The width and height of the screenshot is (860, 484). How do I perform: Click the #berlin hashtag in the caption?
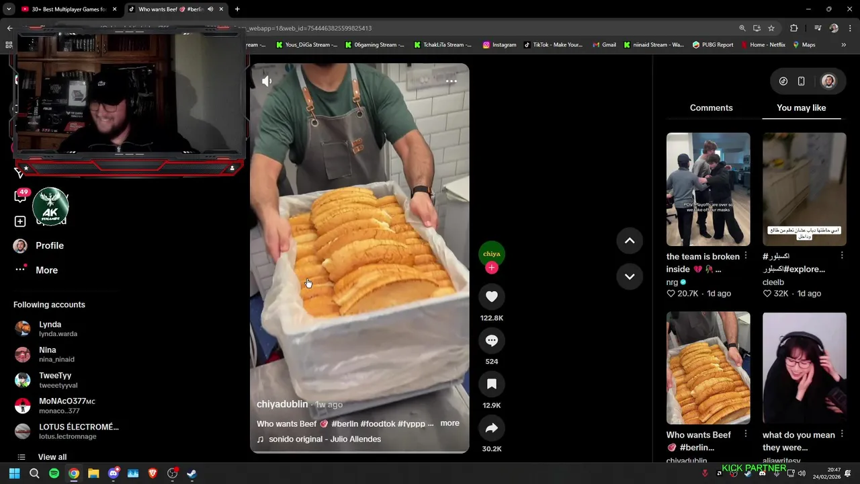(345, 424)
